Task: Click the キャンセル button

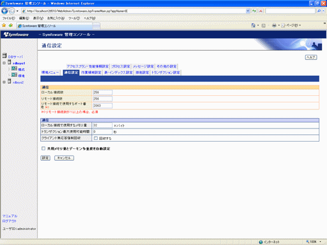Action: 64,158
